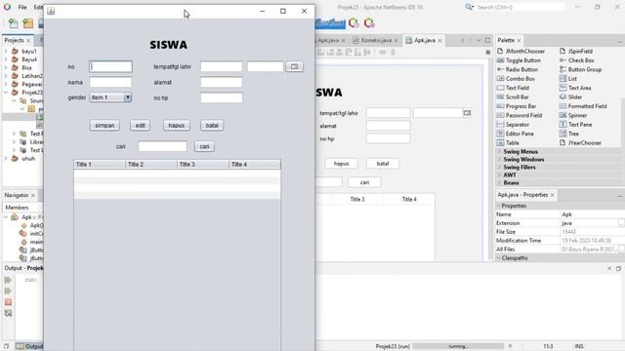This screenshot has height=351, width=625.
Task: Expand Beans palette category
Action: tap(499, 182)
